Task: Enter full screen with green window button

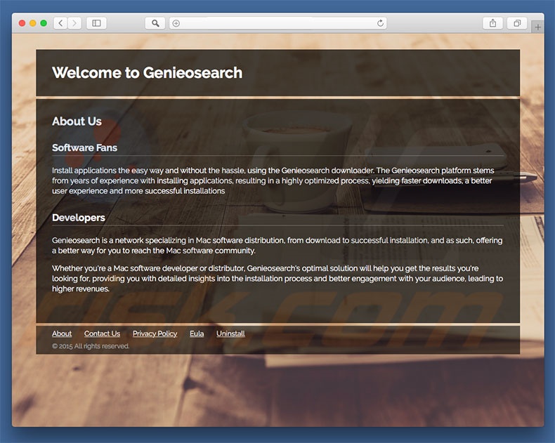Action: [44, 23]
